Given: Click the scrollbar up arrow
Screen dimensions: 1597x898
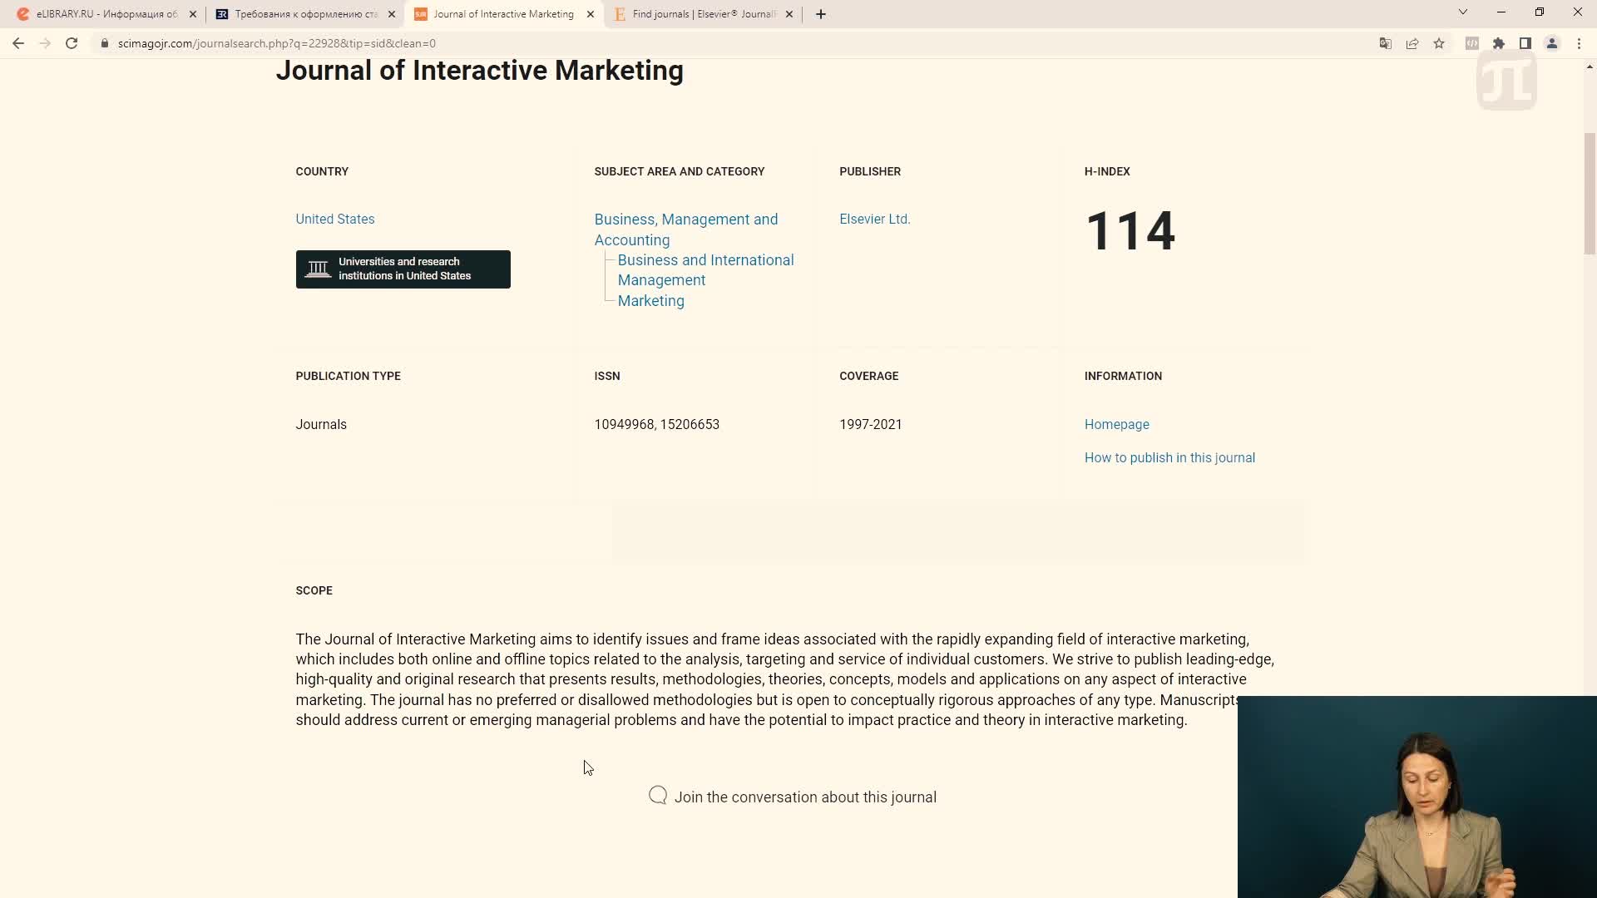Looking at the screenshot, I should pos(1590,67).
